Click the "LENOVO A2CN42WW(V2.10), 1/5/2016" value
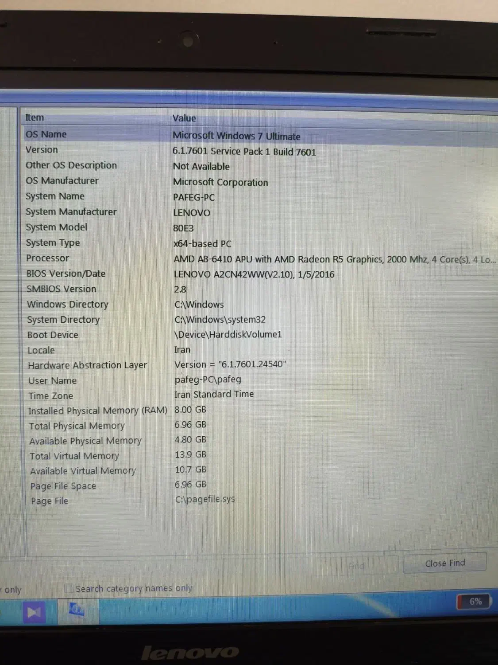Image resolution: width=498 pixels, height=665 pixels. click(254, 274)
